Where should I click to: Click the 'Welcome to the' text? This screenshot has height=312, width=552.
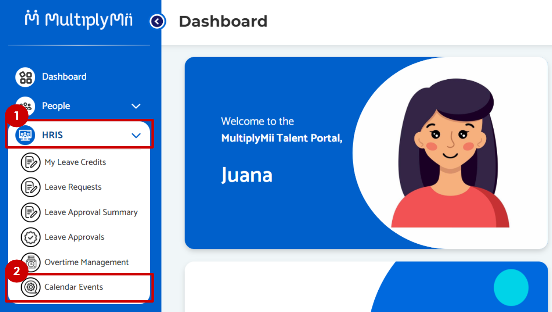(x=257, y=121)
